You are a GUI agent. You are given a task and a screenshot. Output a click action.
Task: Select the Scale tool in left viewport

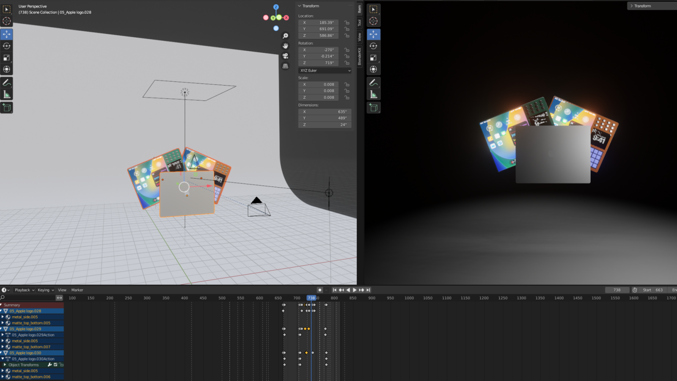coord(7,58)
